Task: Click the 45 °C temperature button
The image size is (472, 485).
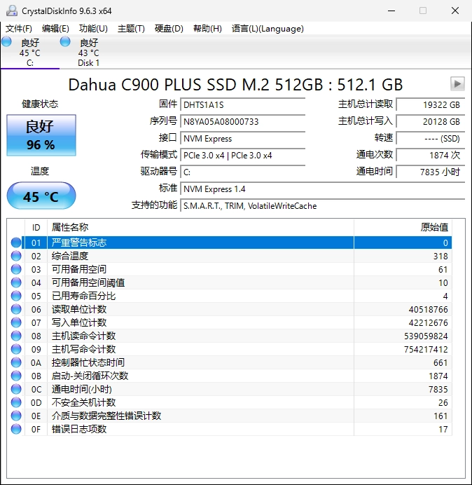Action: pyautogui.click(x=41, y=196)
